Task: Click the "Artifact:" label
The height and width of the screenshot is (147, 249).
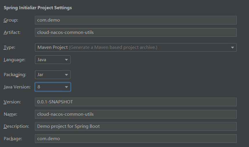Action: [x=12, y=32]
